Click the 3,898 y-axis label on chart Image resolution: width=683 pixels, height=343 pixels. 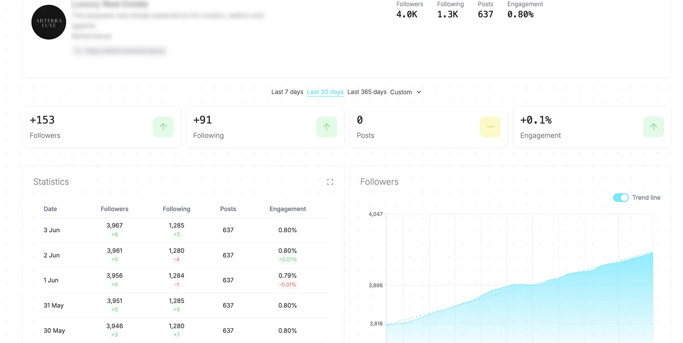tap(376, 285)
